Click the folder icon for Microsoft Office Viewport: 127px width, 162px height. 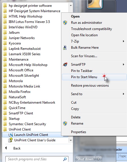click(5, 70)
